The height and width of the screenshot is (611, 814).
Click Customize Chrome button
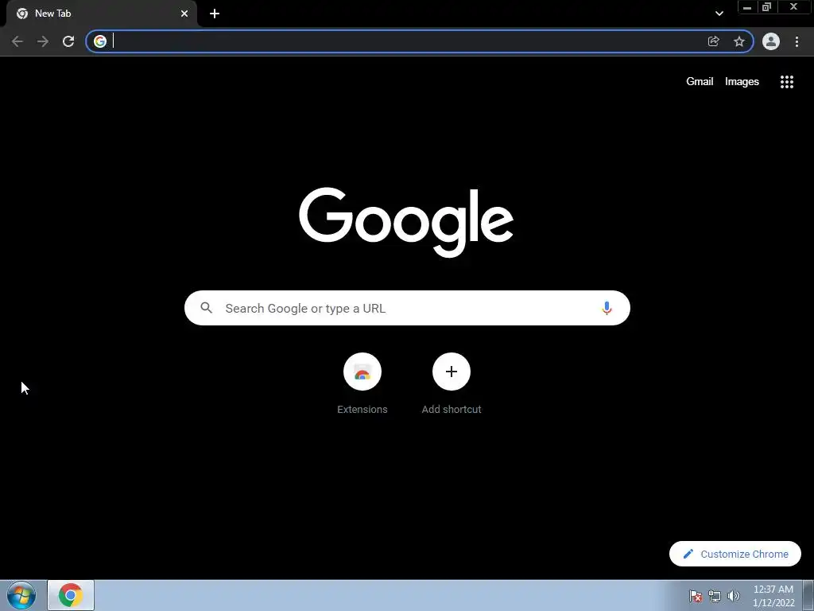pyautogui.click(x=735, y=554)
